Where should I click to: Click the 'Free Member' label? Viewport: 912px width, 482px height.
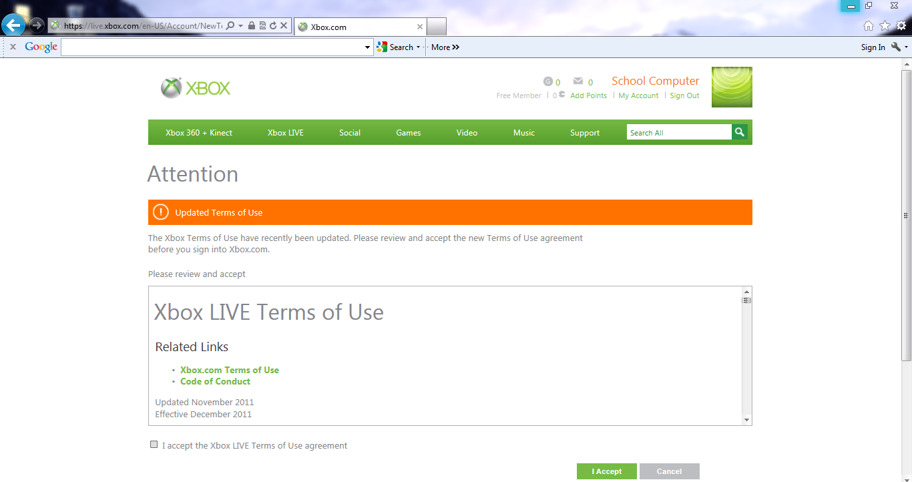coord(519,95)
